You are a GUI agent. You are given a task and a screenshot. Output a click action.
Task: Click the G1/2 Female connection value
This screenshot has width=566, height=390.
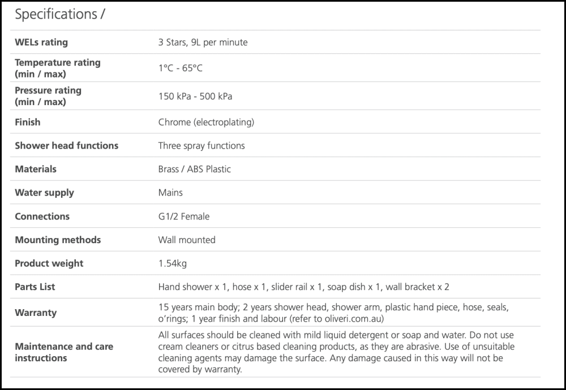click(x=183, y=216)
